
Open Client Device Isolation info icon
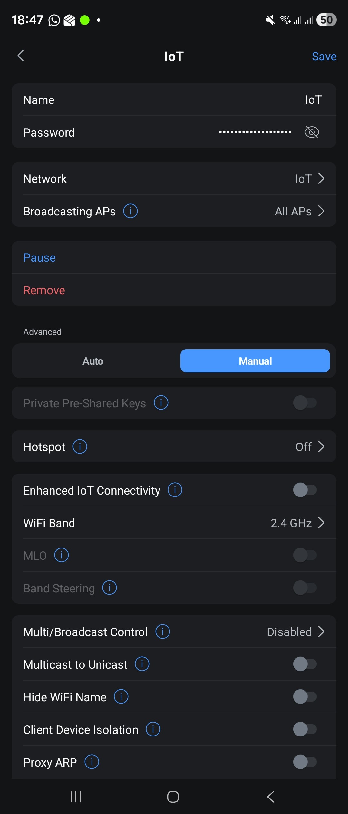click(x=153, y=729)
